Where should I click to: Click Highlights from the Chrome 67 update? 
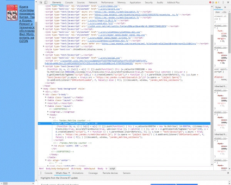click(x=59, y=178)
